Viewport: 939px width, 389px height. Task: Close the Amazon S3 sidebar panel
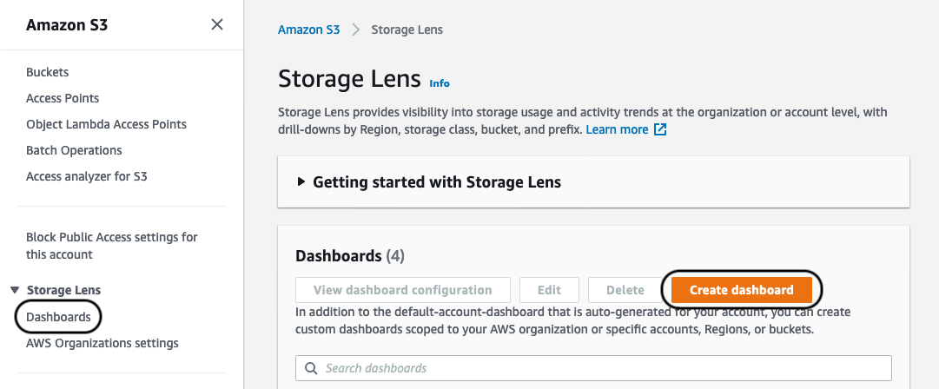(217, 24)
